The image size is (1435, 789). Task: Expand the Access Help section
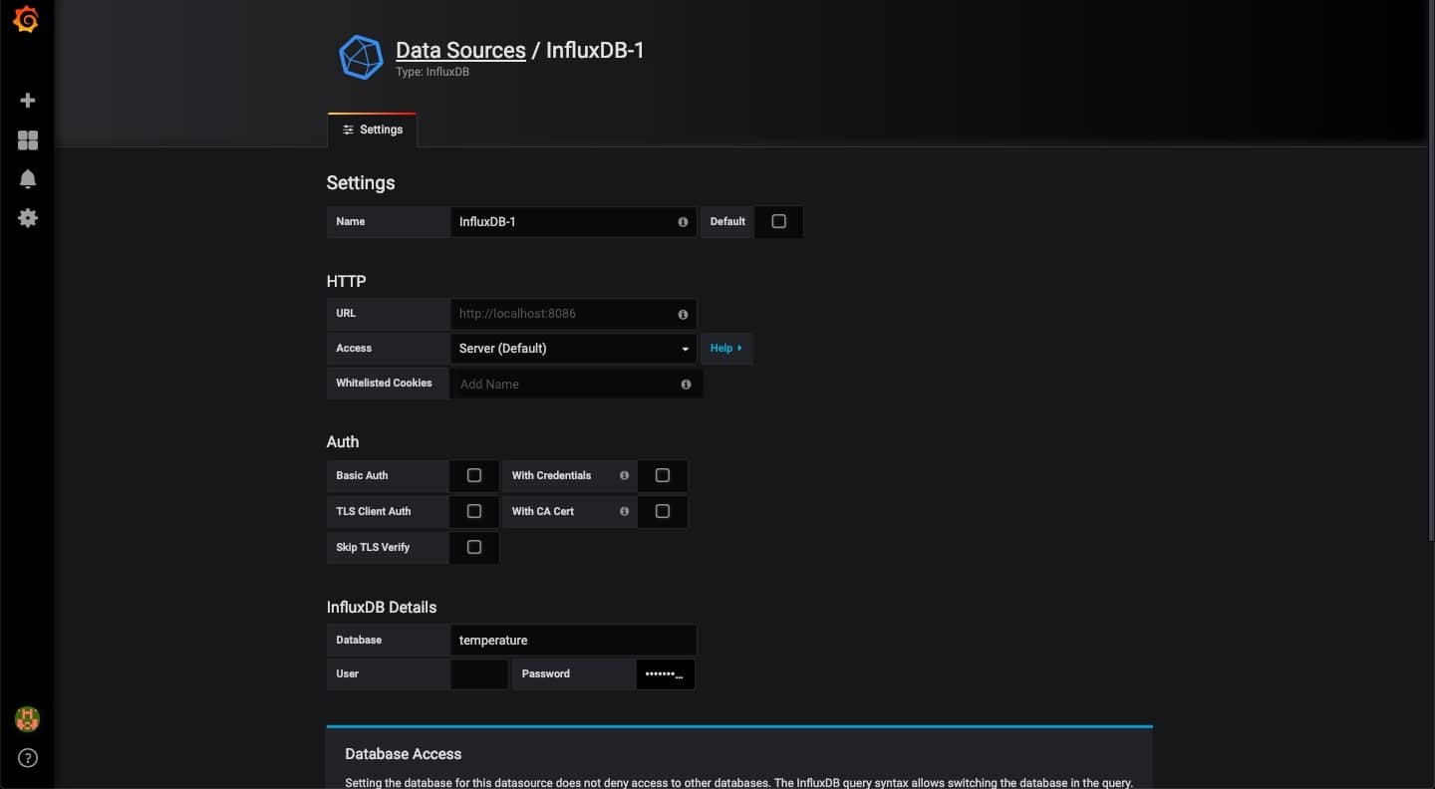[726, 349]
